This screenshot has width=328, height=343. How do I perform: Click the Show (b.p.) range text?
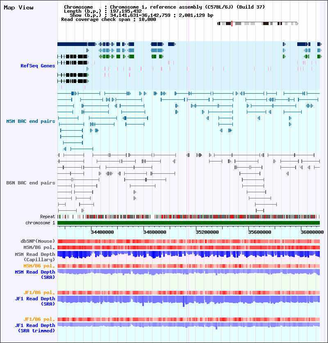[x=141, y=15]
